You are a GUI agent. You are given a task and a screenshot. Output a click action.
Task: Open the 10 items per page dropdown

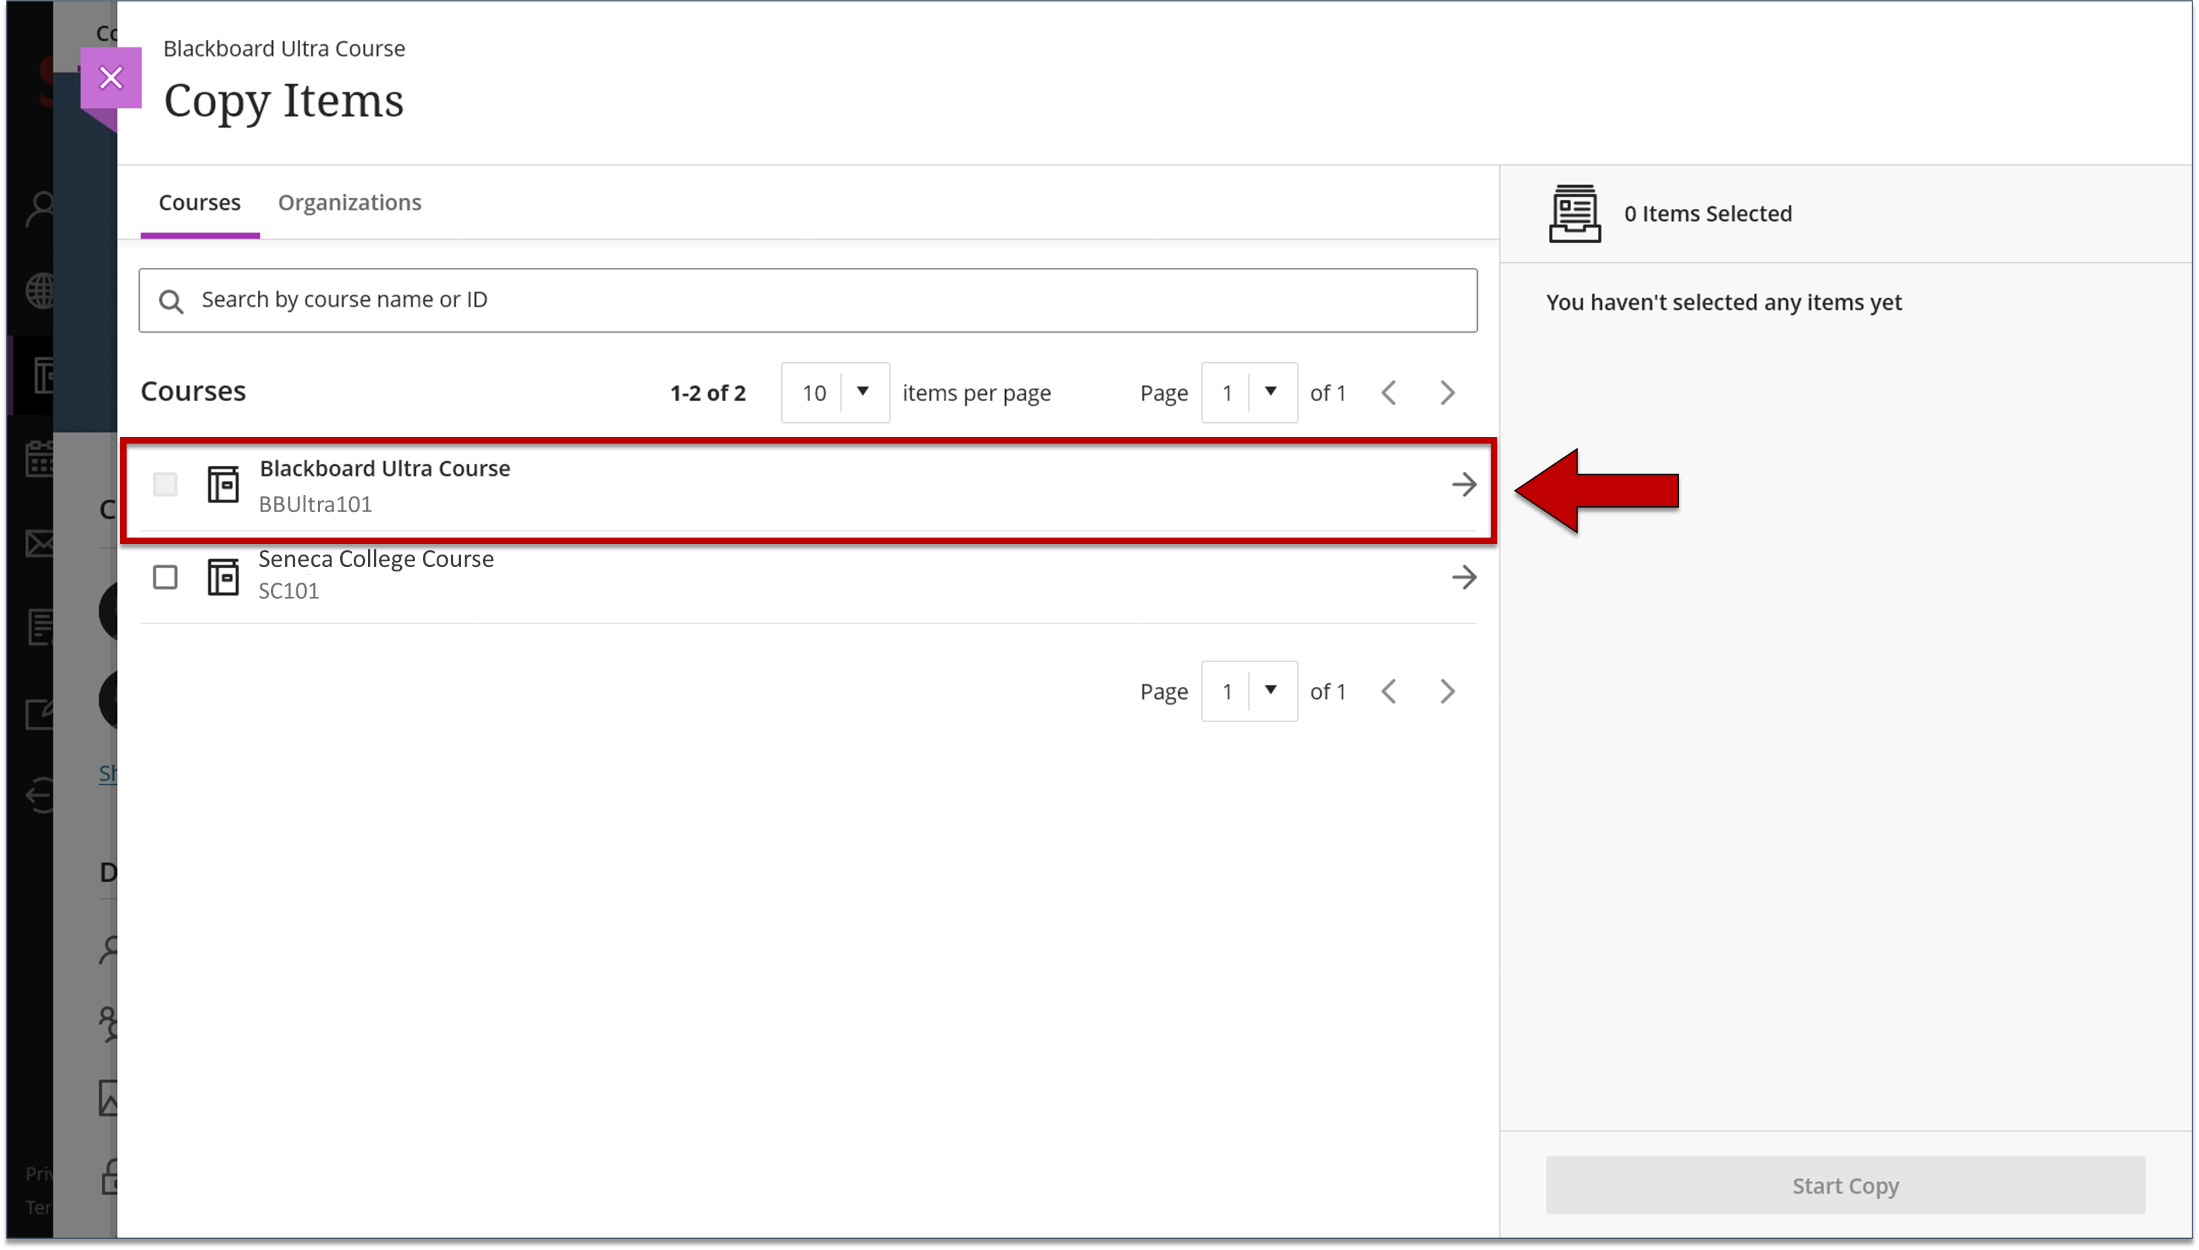[x=835, y=392]
